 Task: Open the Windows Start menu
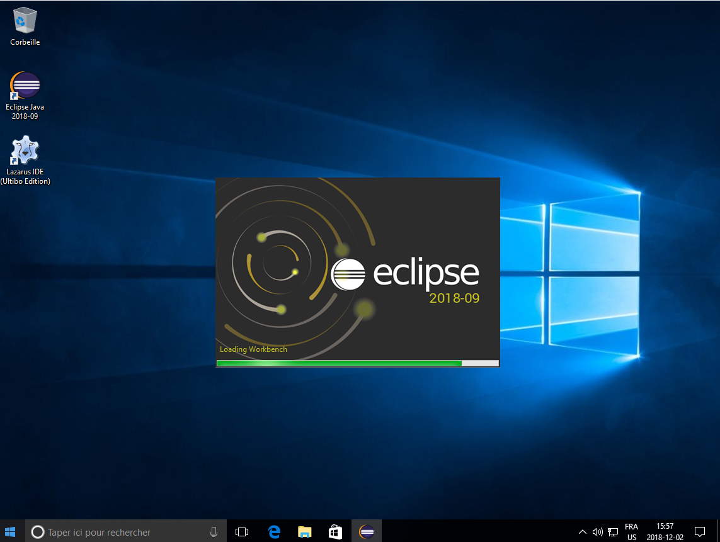10,531
